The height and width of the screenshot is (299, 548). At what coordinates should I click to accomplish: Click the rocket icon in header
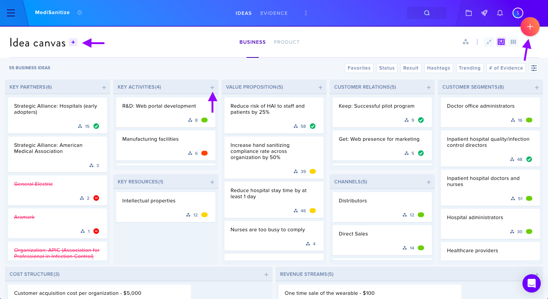coord(484,13)
